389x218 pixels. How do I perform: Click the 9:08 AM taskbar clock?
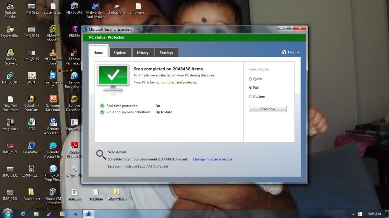374,214
